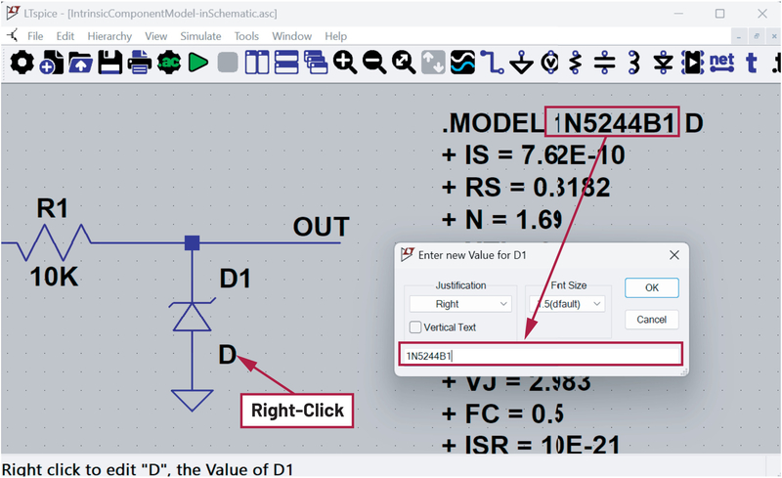Enable the Vertical Text checkbox
The image size is (782, 478).
pos(415,327)
